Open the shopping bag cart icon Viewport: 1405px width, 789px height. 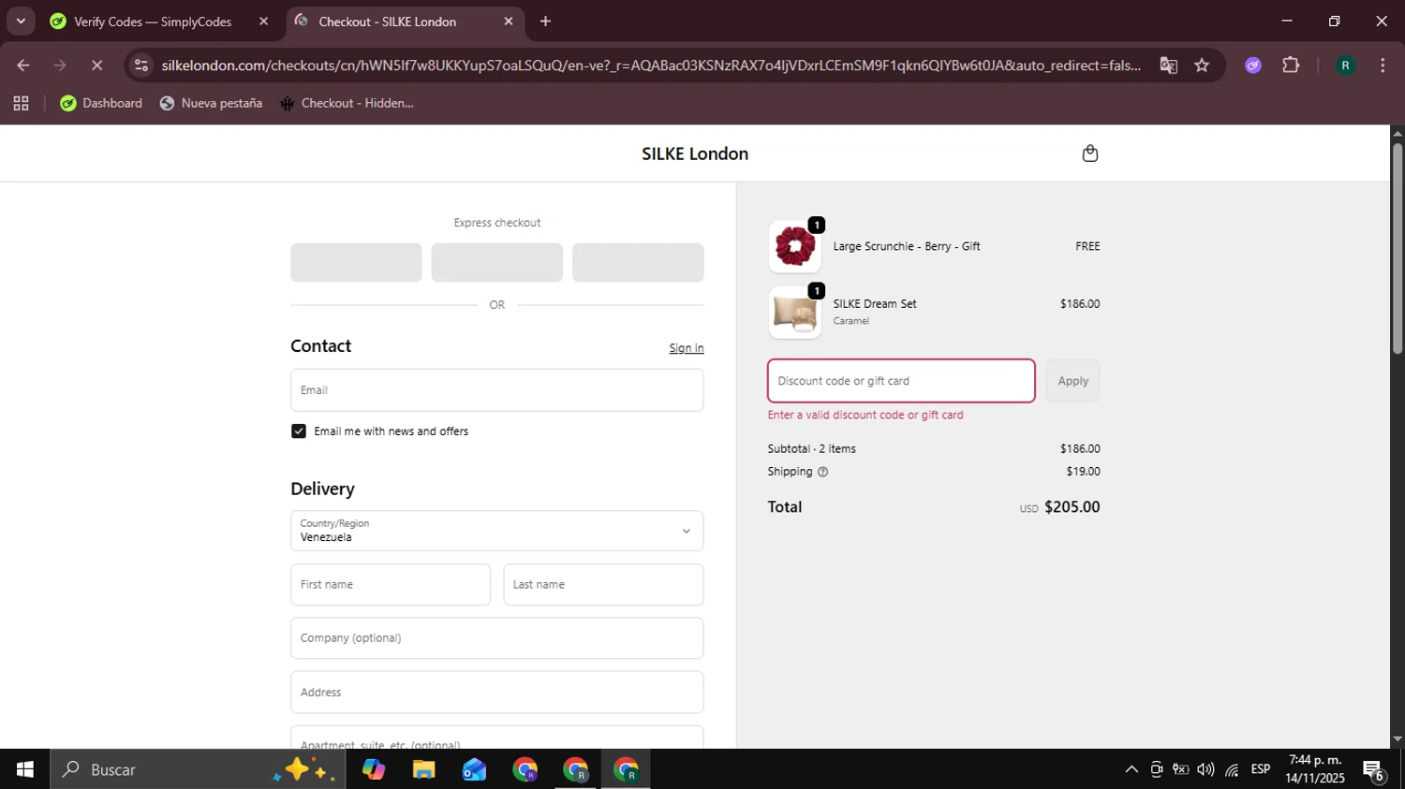(x=1089, y=153)
